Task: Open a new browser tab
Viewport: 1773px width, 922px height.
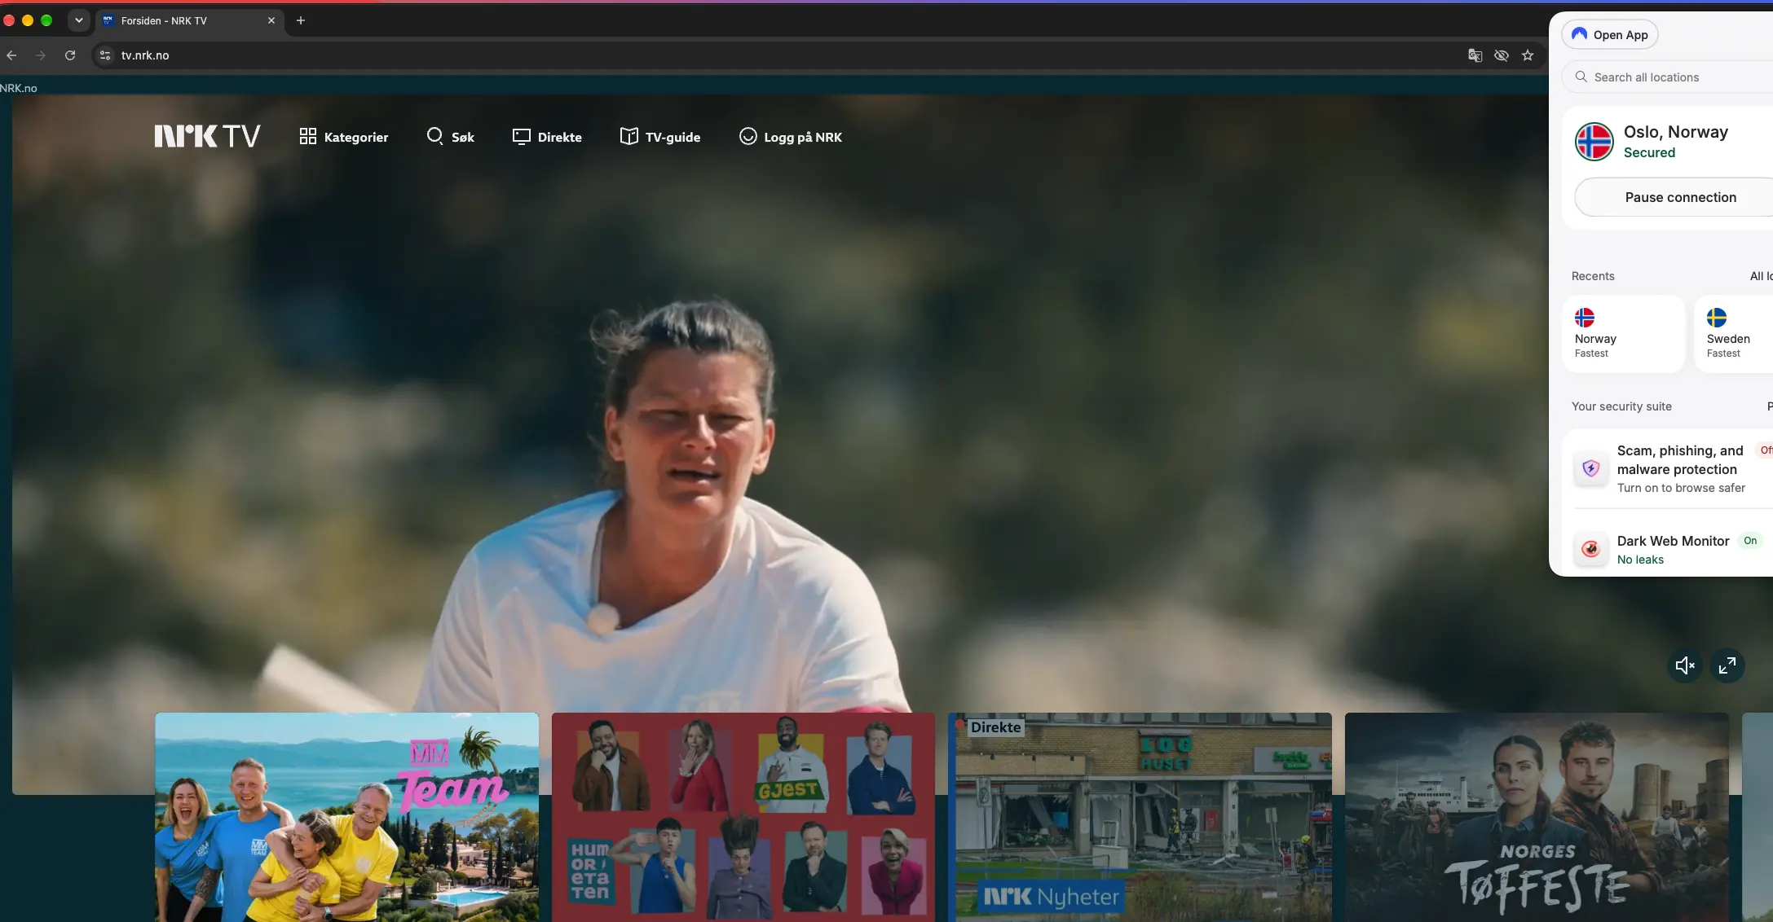Action: click(301, 20)
